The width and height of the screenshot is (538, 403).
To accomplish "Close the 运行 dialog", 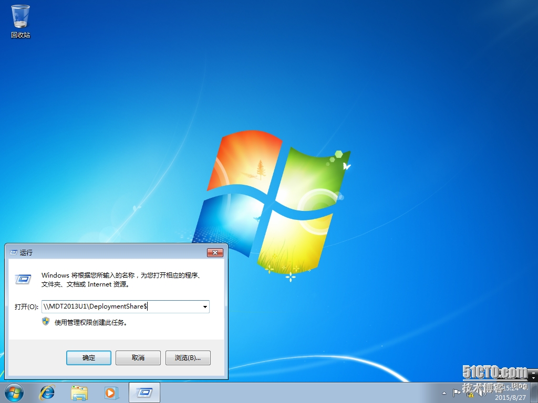I will (x=215, y=252).
